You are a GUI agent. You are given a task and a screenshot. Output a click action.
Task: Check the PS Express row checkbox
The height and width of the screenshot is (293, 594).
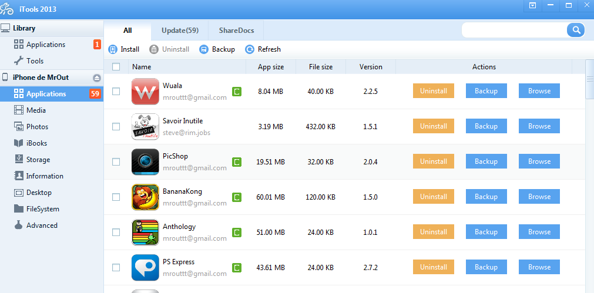[x=116, y=267]
